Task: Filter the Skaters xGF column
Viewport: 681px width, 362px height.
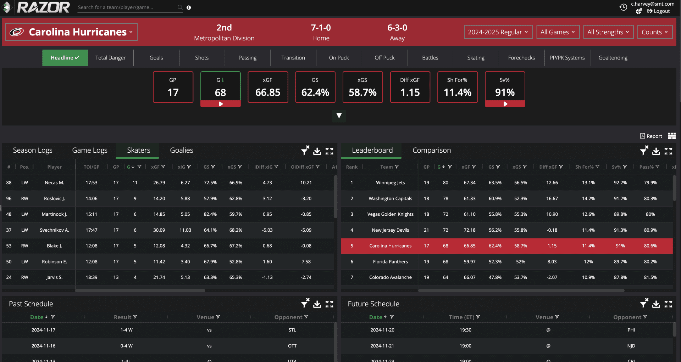Action: [163, 167]
